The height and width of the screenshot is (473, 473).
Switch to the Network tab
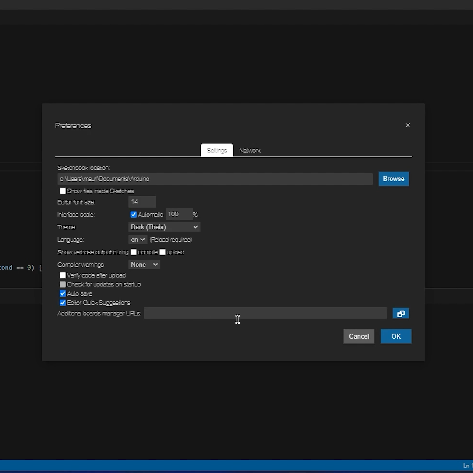[250, 151]
